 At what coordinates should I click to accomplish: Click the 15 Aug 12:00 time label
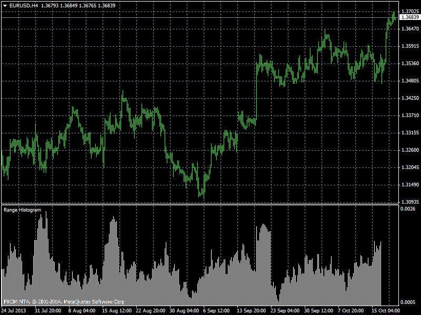[117, 311]
